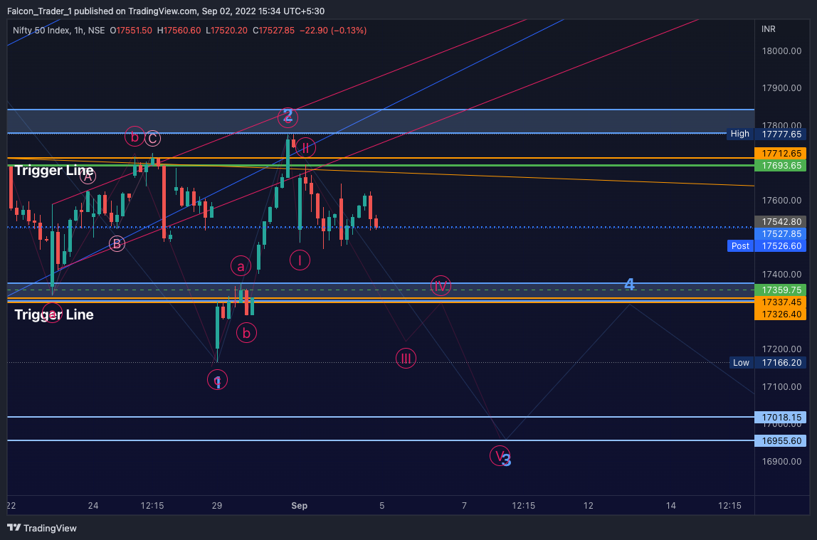This screenshot has height=540, width=817.
Task: Click the 12 date label on time axis
Action: (589, 506)
